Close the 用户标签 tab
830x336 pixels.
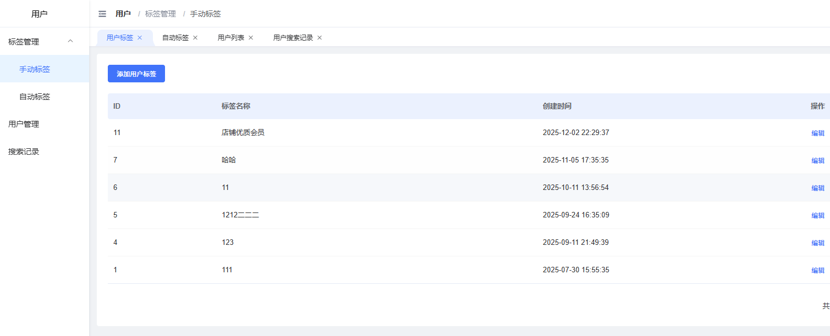tap(140, 38)
